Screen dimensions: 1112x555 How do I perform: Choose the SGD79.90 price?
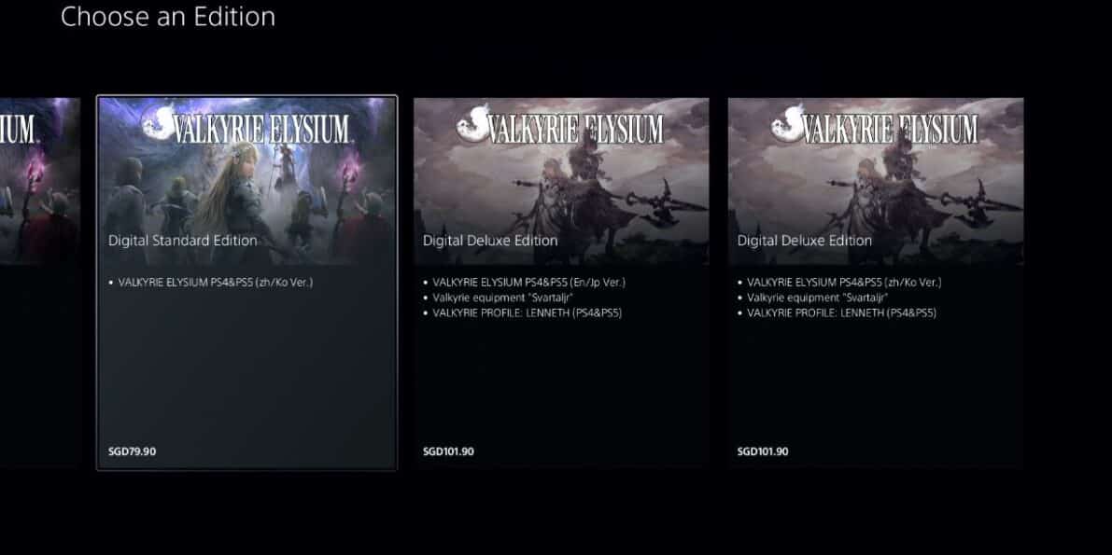[x=132, y=451]
